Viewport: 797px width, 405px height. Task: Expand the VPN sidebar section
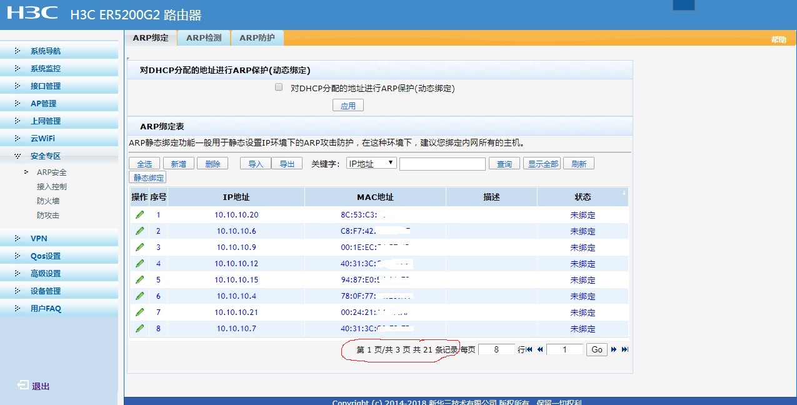[x=39, y=239]
